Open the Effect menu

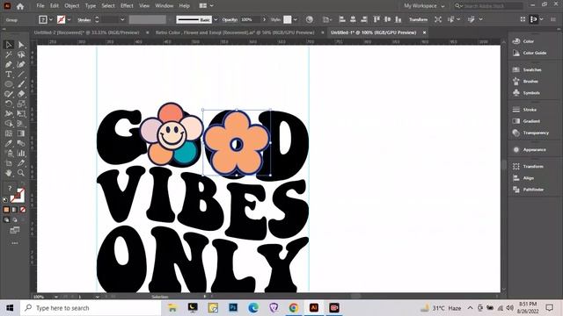tap(127, 6)
